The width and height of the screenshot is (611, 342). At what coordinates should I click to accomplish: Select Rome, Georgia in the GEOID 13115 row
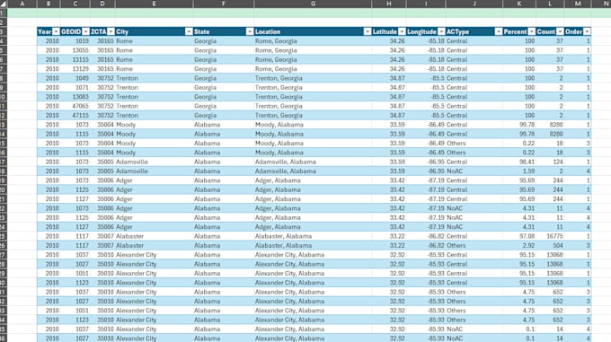(x=313, y=59)
